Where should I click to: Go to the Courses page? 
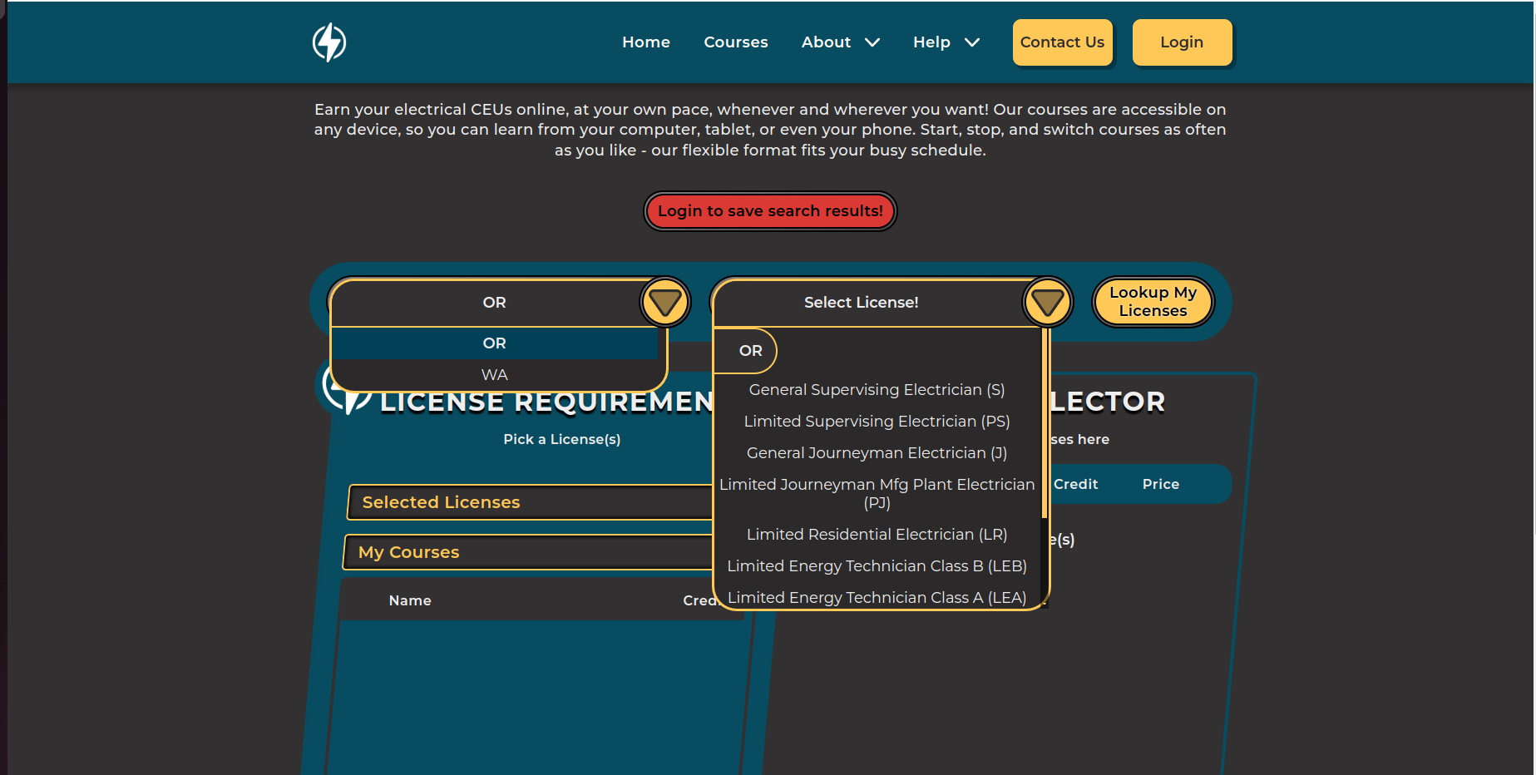[735, 42]
